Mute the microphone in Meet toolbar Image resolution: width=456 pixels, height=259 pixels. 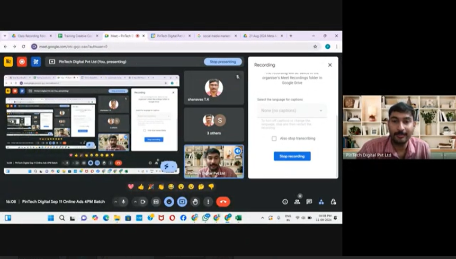(123, 202)
